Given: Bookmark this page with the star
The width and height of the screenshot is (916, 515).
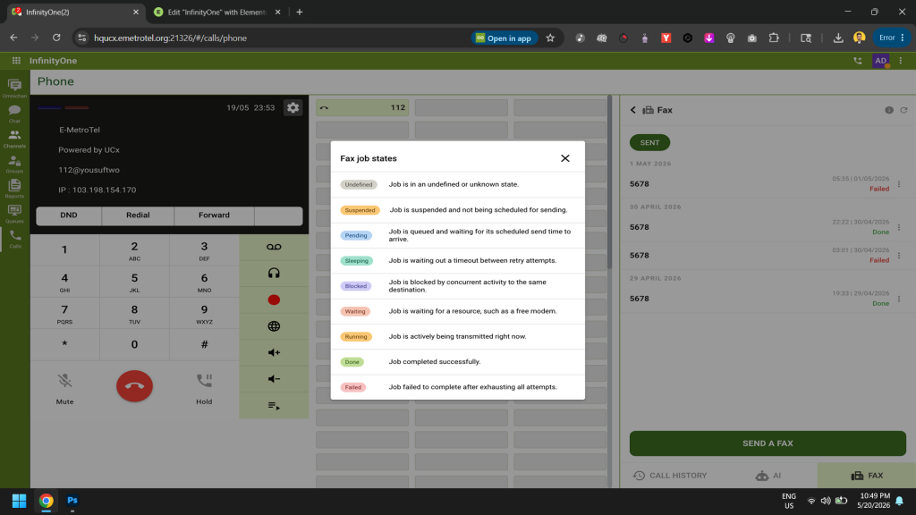Looking at the screenshot, I should [550, 38].
